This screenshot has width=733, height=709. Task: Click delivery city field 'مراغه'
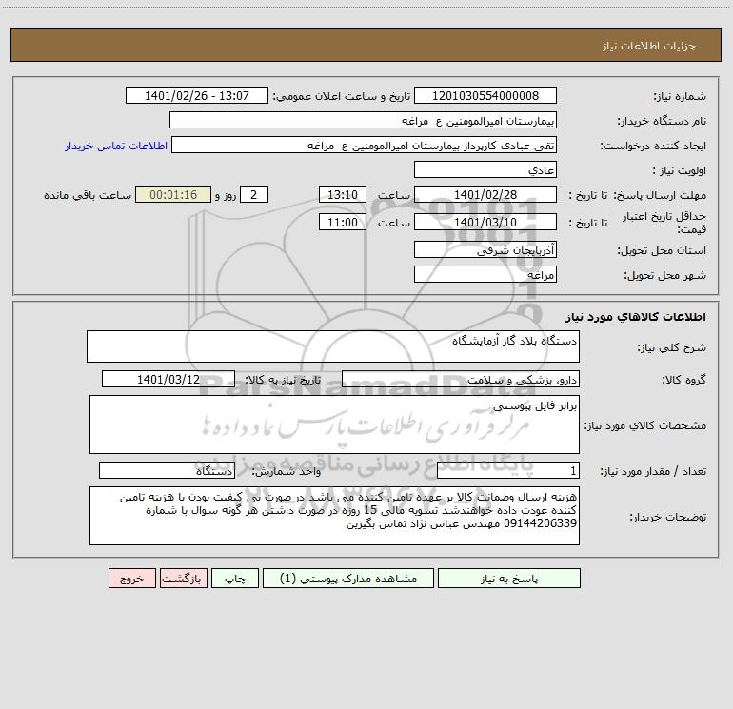(x=485, y=274)
